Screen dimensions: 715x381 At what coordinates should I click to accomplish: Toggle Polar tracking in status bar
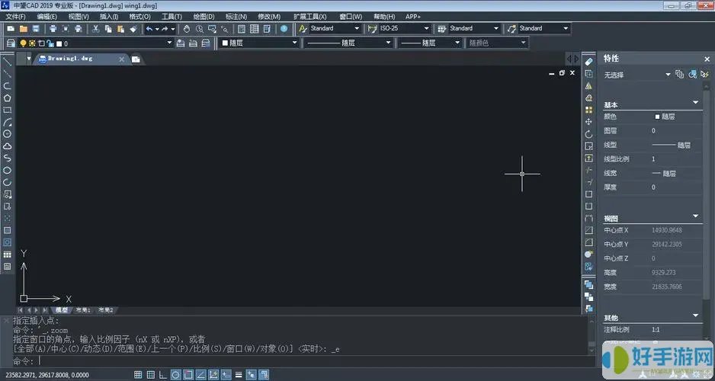175,375
